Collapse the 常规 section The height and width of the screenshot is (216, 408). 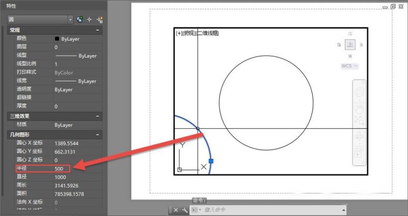coord(97,30)
